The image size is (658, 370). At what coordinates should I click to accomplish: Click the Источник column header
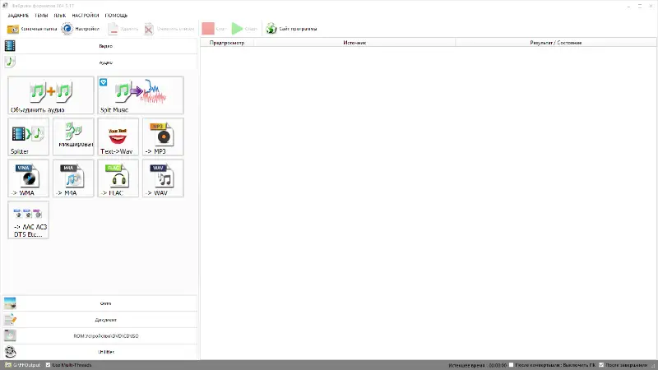click(354, 43)
